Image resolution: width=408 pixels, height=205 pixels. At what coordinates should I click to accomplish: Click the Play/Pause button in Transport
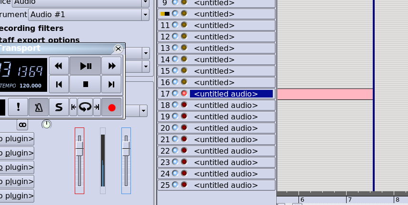pyautogui.click(x=86, y=66)
